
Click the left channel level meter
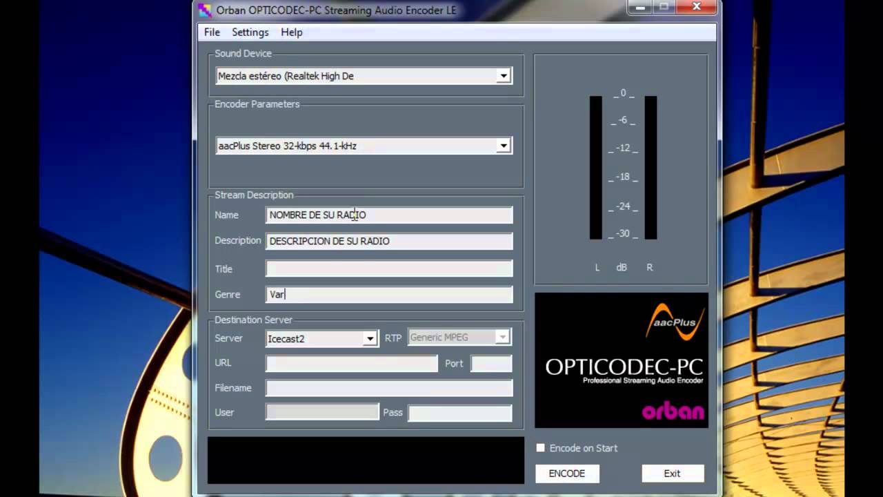point(596,168)
